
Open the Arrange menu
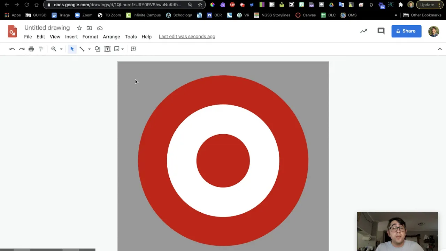pos(111,37)
